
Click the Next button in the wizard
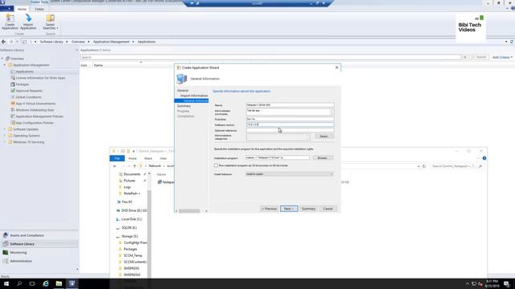pos(289,209)
